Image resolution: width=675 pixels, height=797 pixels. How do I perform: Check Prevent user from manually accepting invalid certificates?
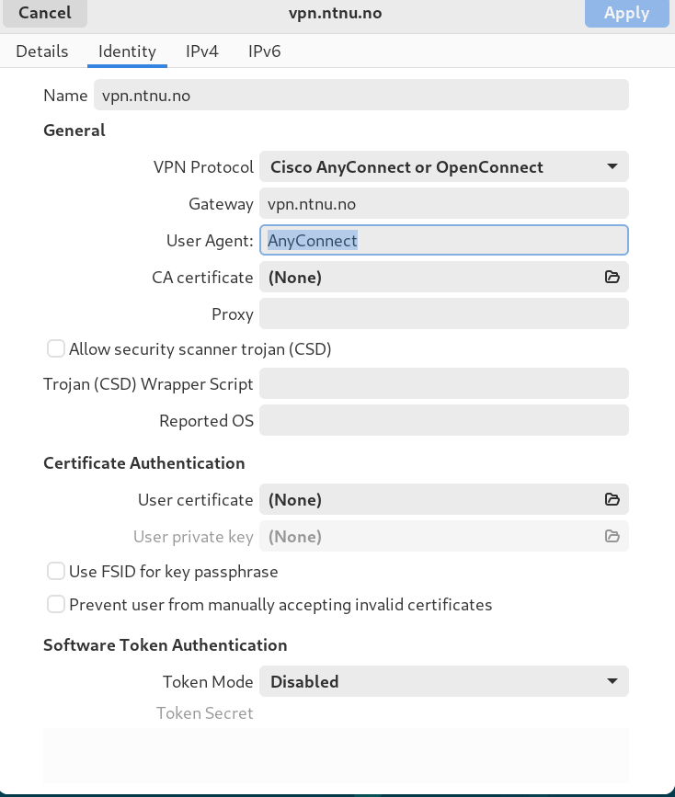56,604
